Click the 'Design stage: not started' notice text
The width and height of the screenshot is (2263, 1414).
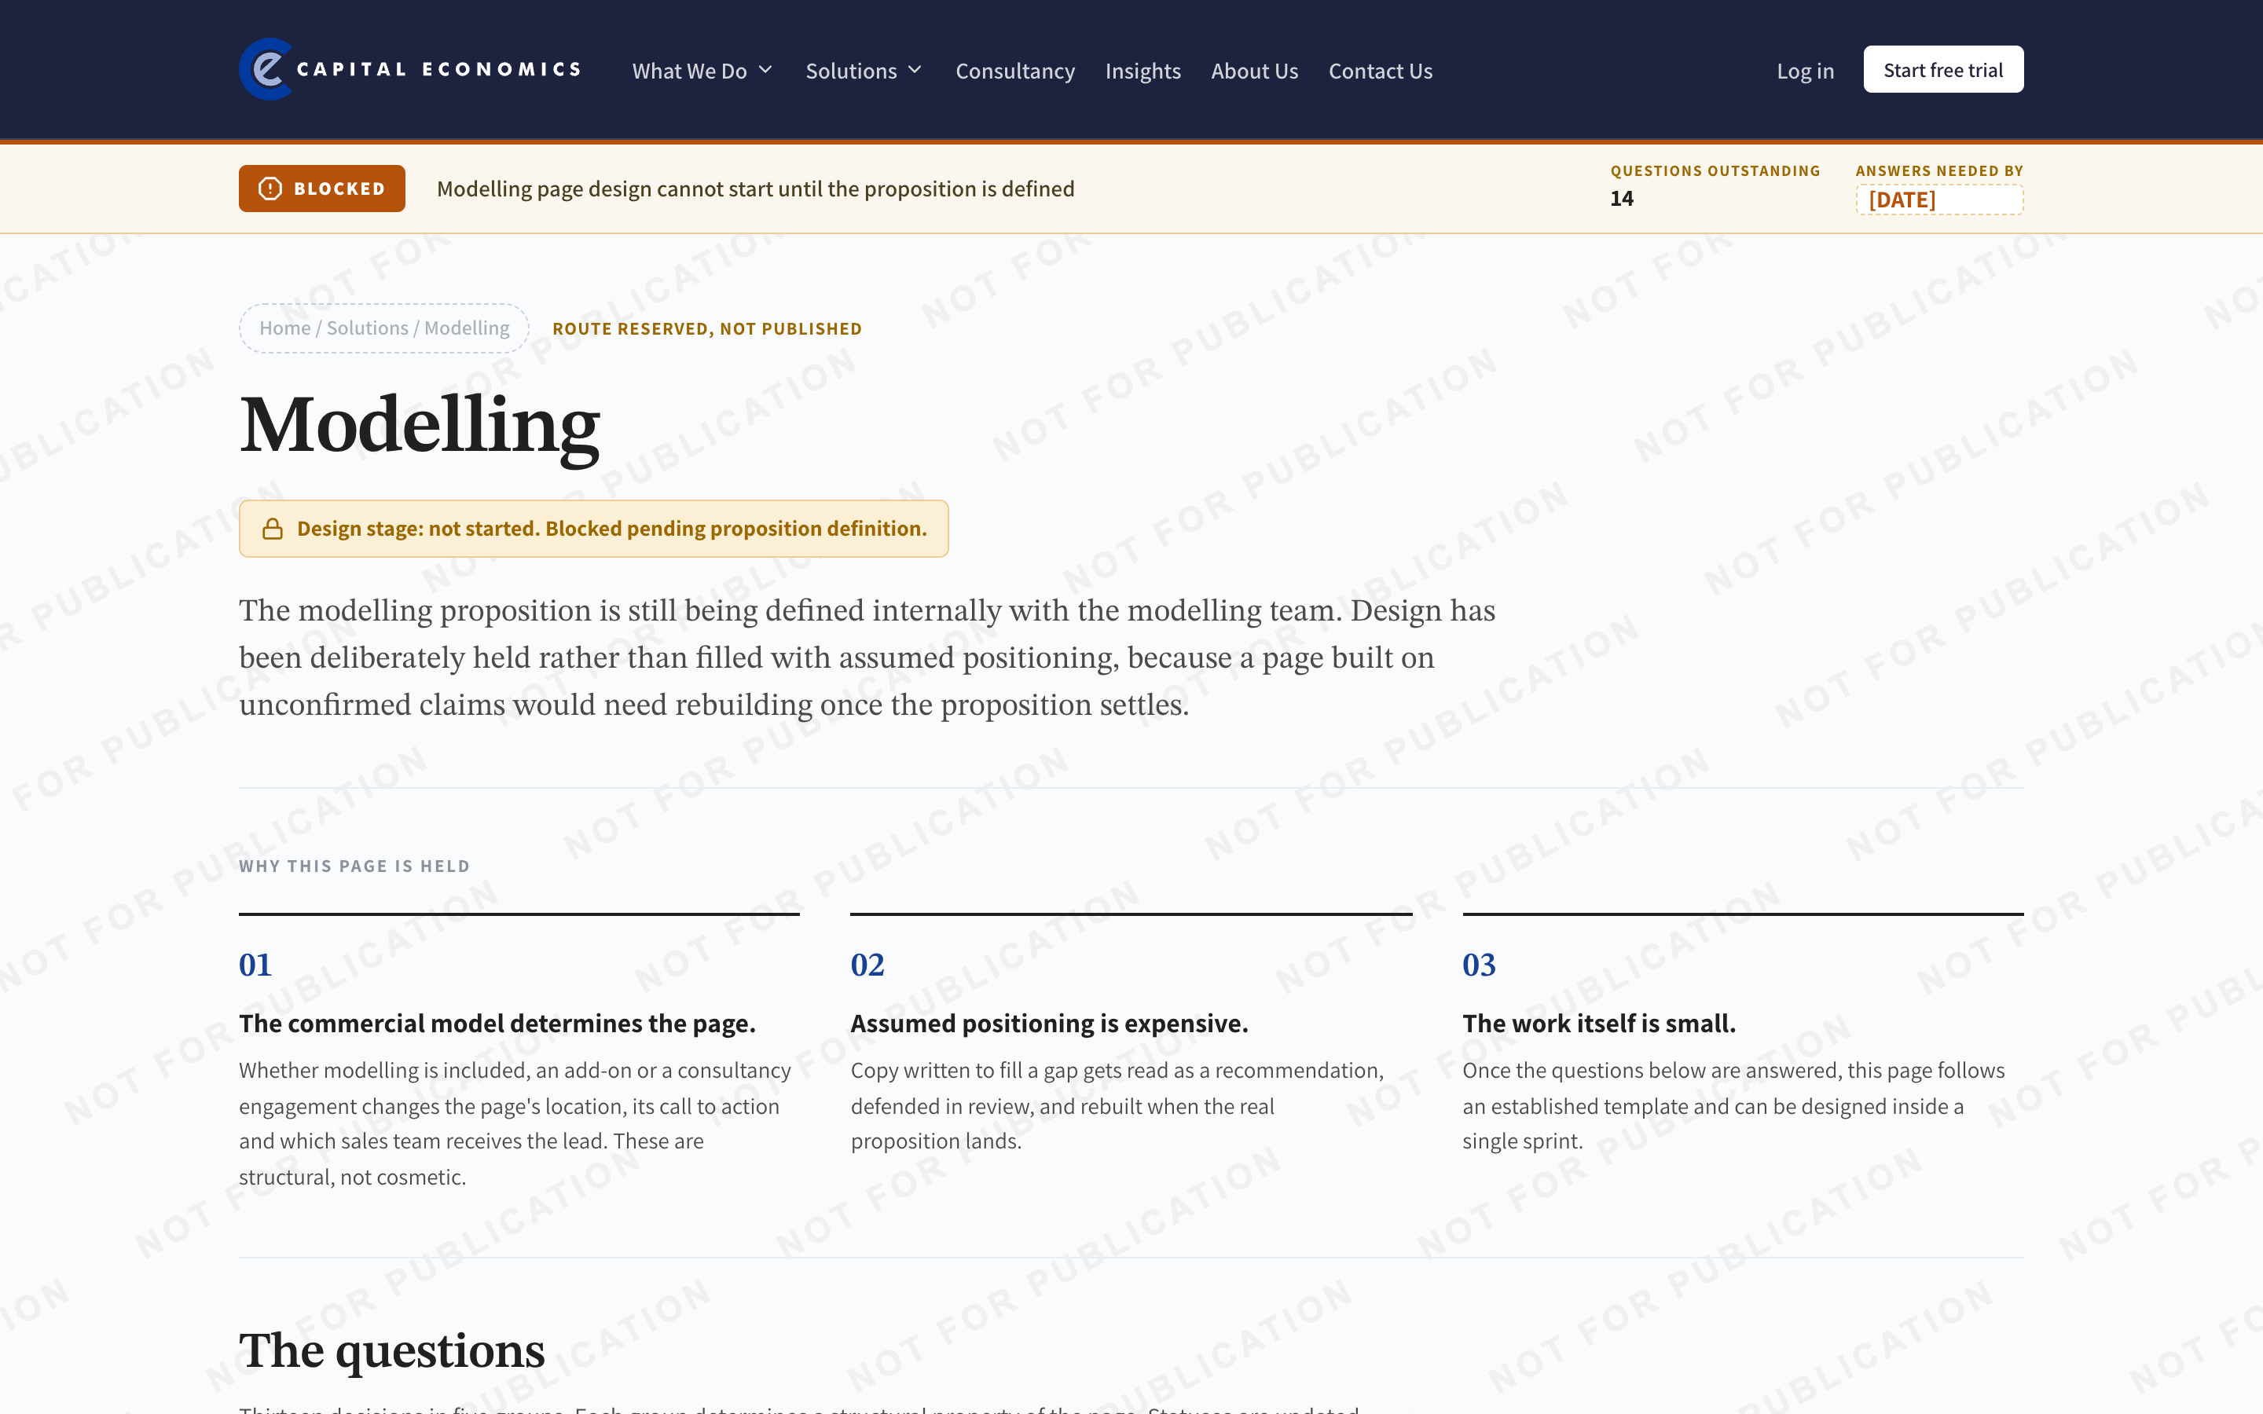[611, 529]
